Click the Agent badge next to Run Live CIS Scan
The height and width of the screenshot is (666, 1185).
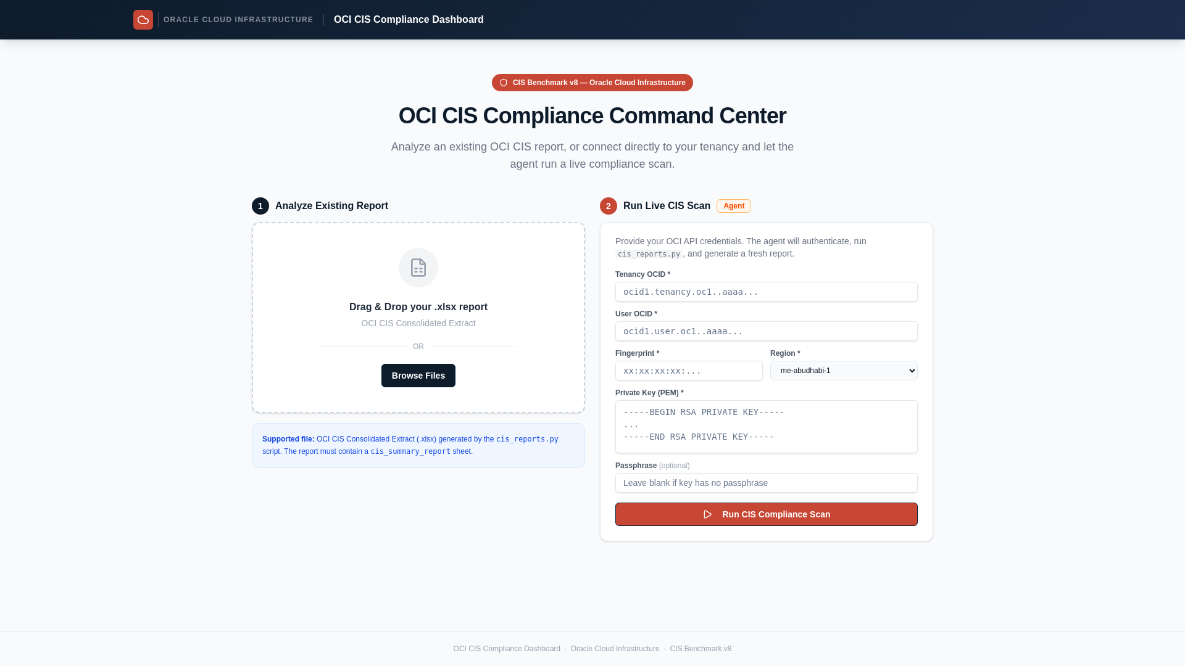734,206
